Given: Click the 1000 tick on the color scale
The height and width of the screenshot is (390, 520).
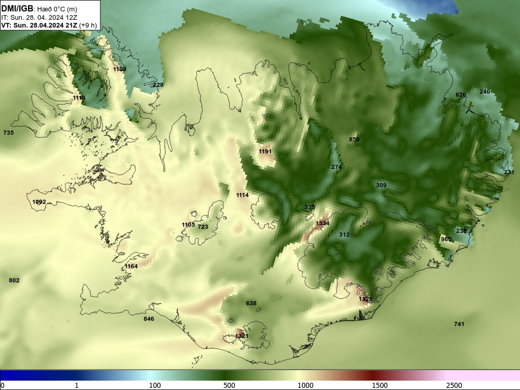Looking at the screenshot, I should (x=305, y=385).
